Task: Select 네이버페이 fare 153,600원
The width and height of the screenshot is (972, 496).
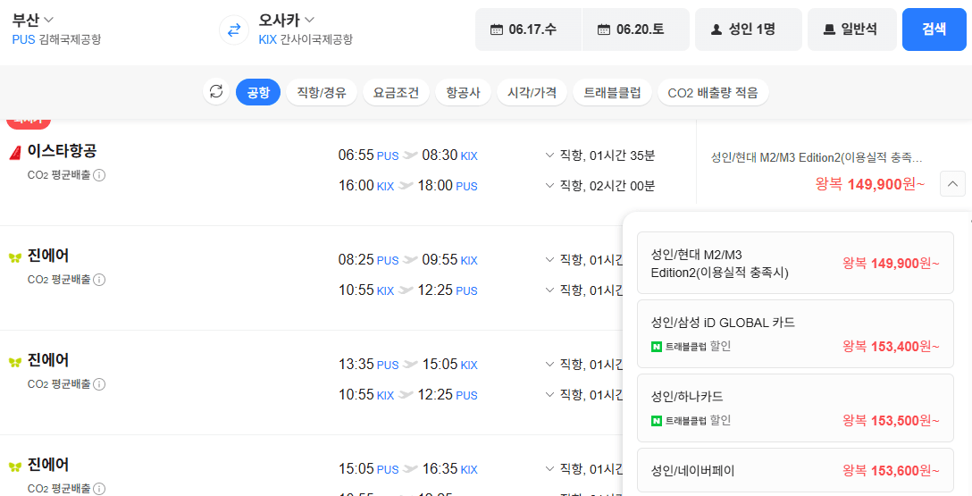Action: point(795,470)
